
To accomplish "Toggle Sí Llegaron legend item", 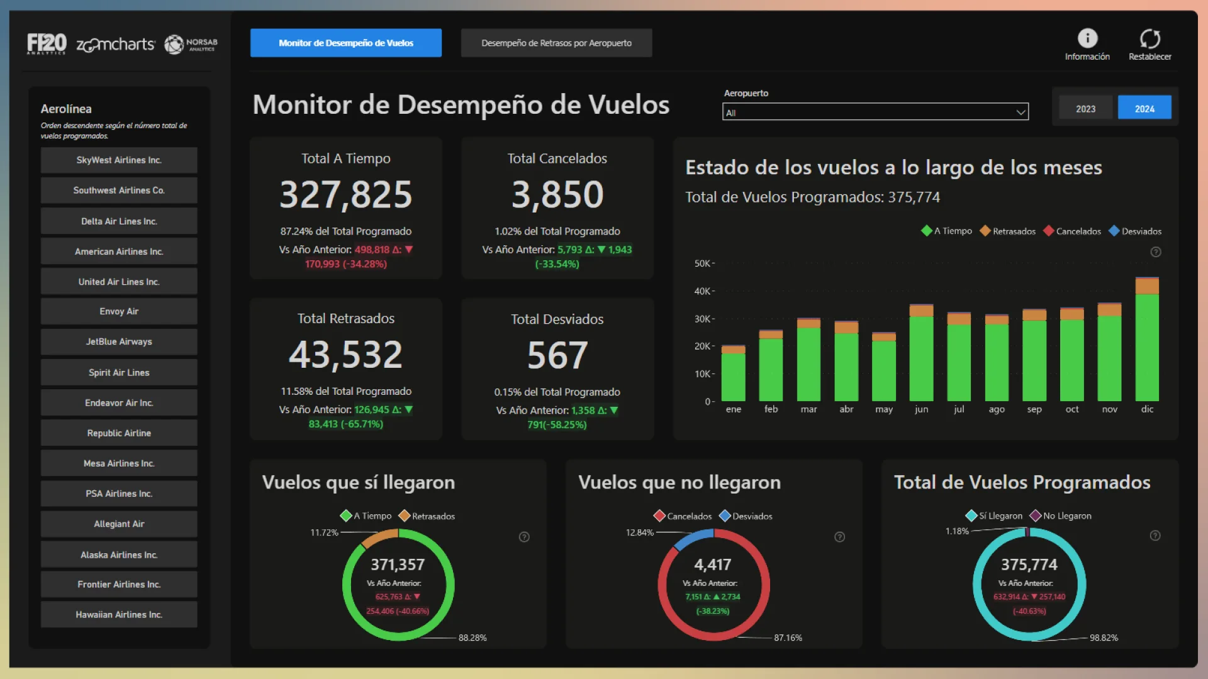I will (x=994, y=516).
